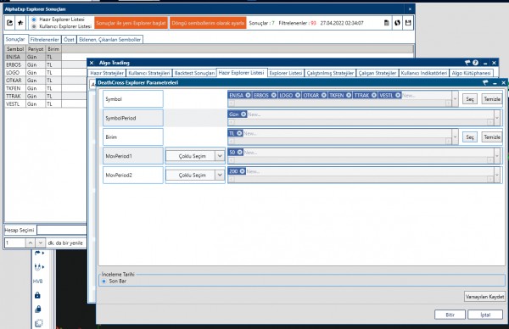Click the export icon in AlphaExp Explorer toolbar
Screen dimensions: 509x329
pos(9,23)
